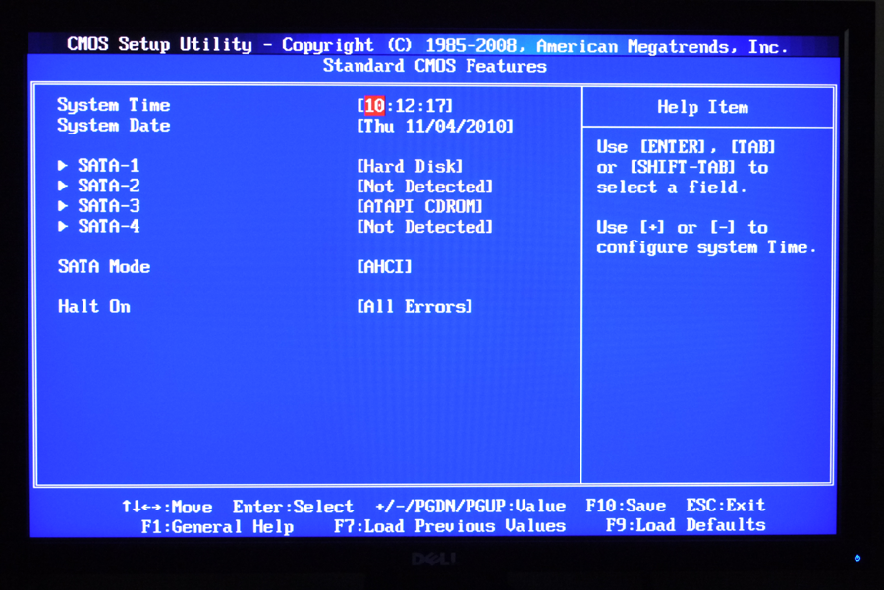This screenshot has width=884, height=590.
Task: Click the F10:Save hint
Action: pos(626,506)
